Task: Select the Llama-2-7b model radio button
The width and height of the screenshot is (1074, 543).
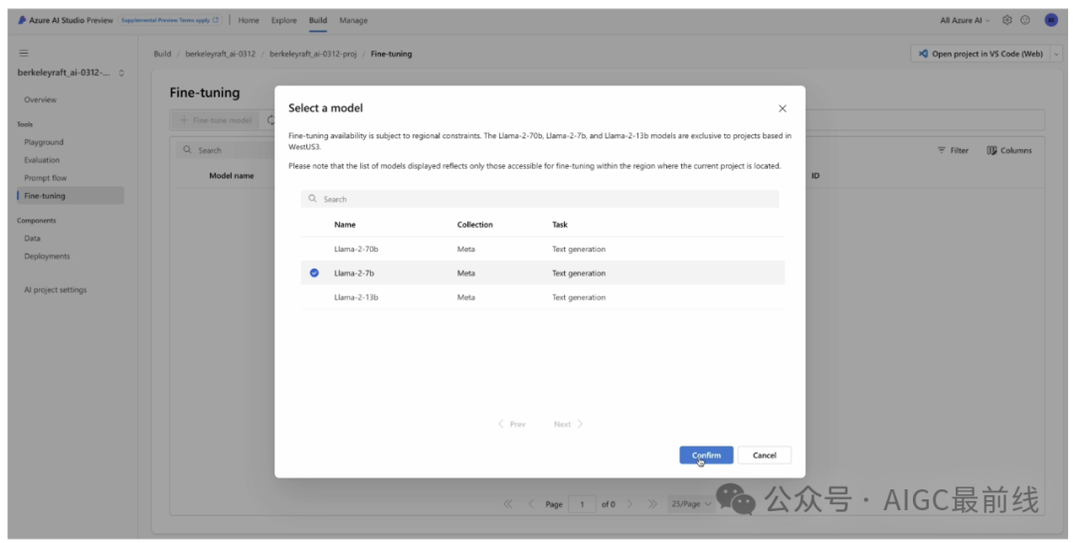Action: coord(314,272)
